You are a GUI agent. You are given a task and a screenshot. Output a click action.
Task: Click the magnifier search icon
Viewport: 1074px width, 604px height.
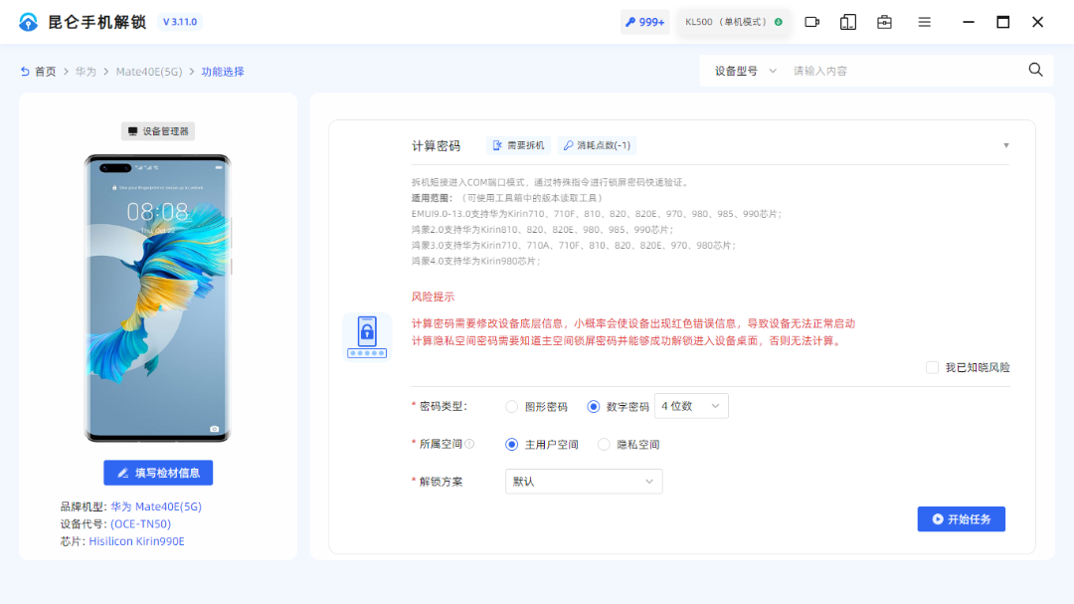click(x=1035, y=70)
